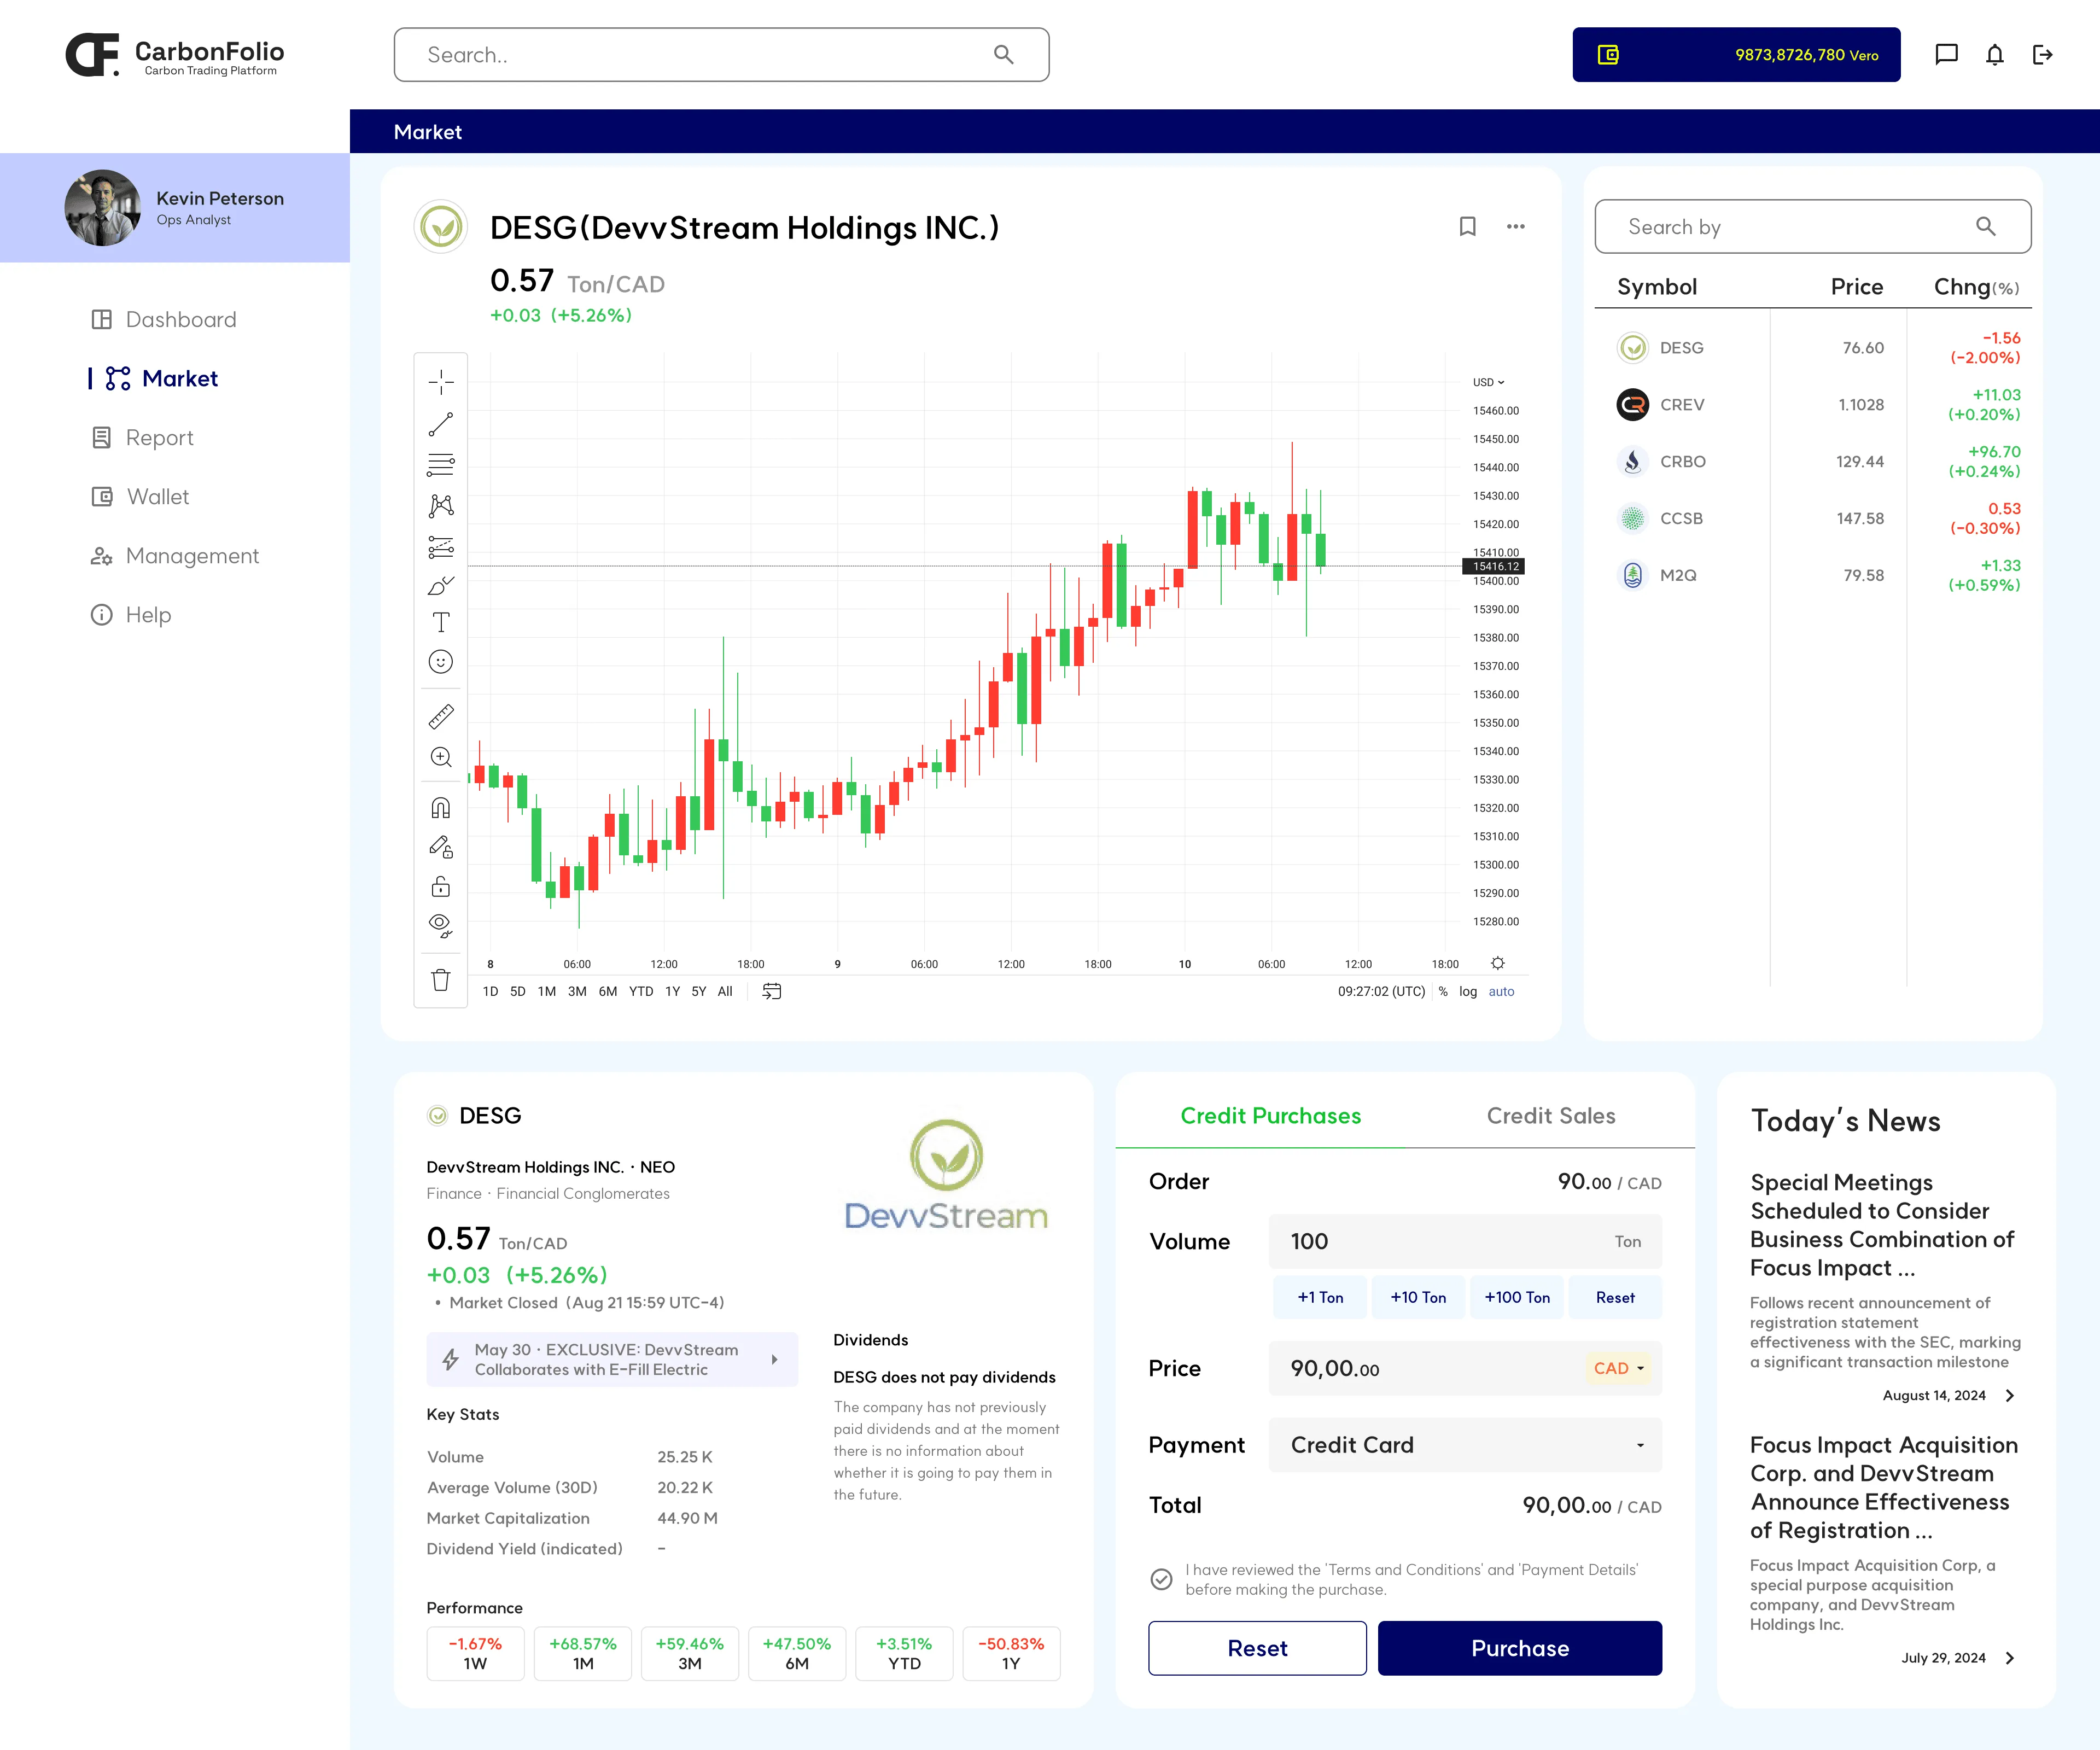Open the USD chart currency selector
Viewport: 2100px width, 1750px height.
click(1488, 382)
